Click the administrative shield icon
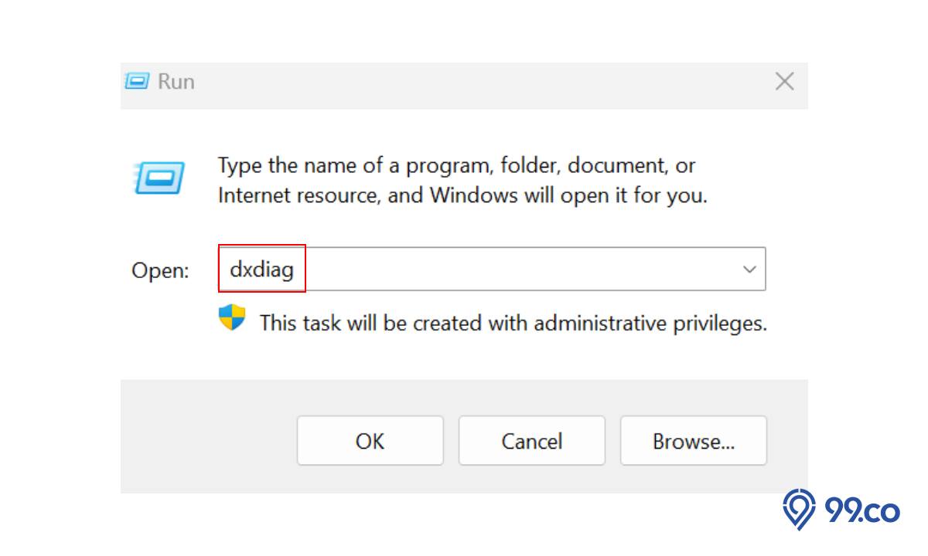Screen dimensions: 928x556 tap(232, 318)
